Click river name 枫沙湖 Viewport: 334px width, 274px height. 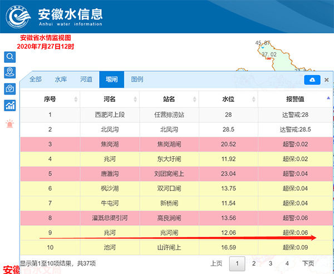coord(110,188)
